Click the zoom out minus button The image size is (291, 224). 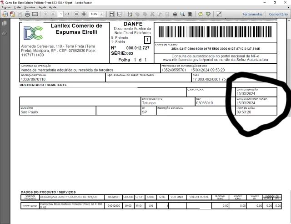77,15
